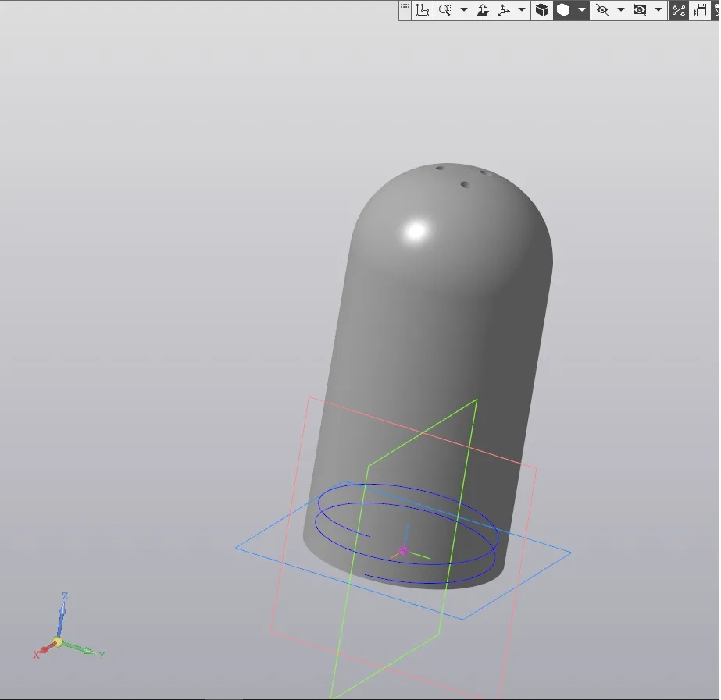This screenshot has height=700, width=721.
Task: Click the orientation axes icon
Action: click(x=504, y=10)
